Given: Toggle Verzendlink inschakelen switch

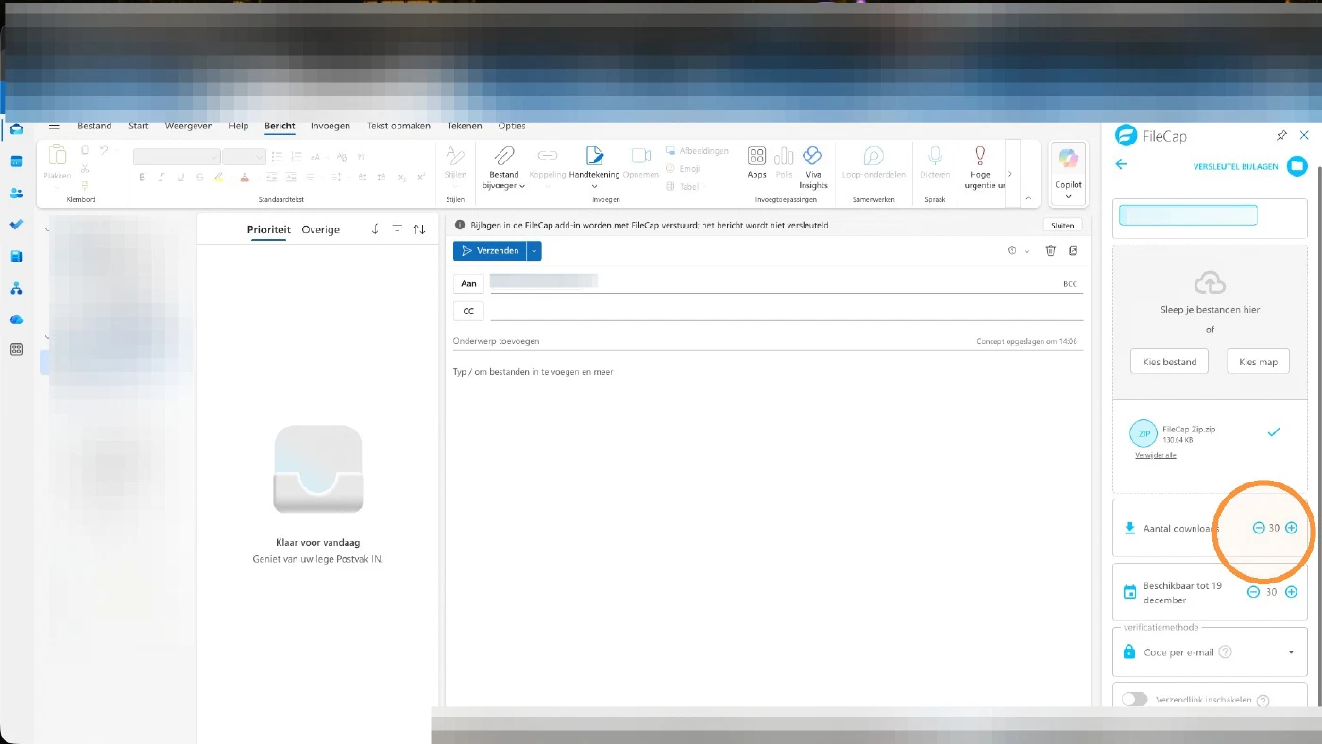Looking at the screenshot, I should 1134,700.
